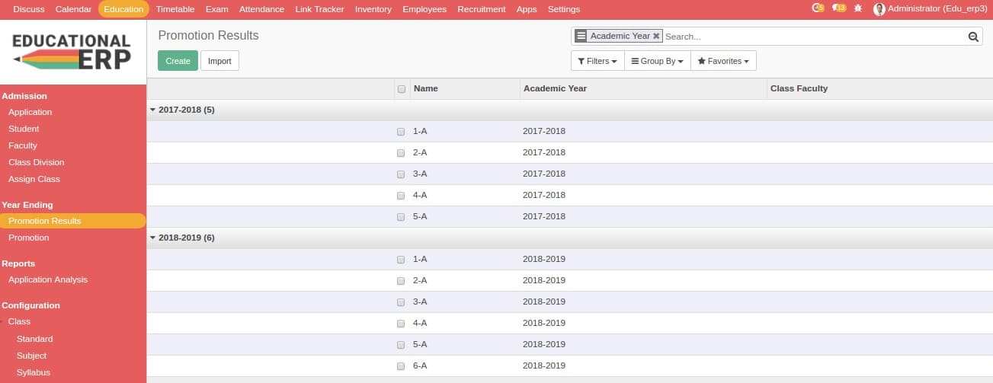Check the 4-A row of 2018-2019

point(401,324)
